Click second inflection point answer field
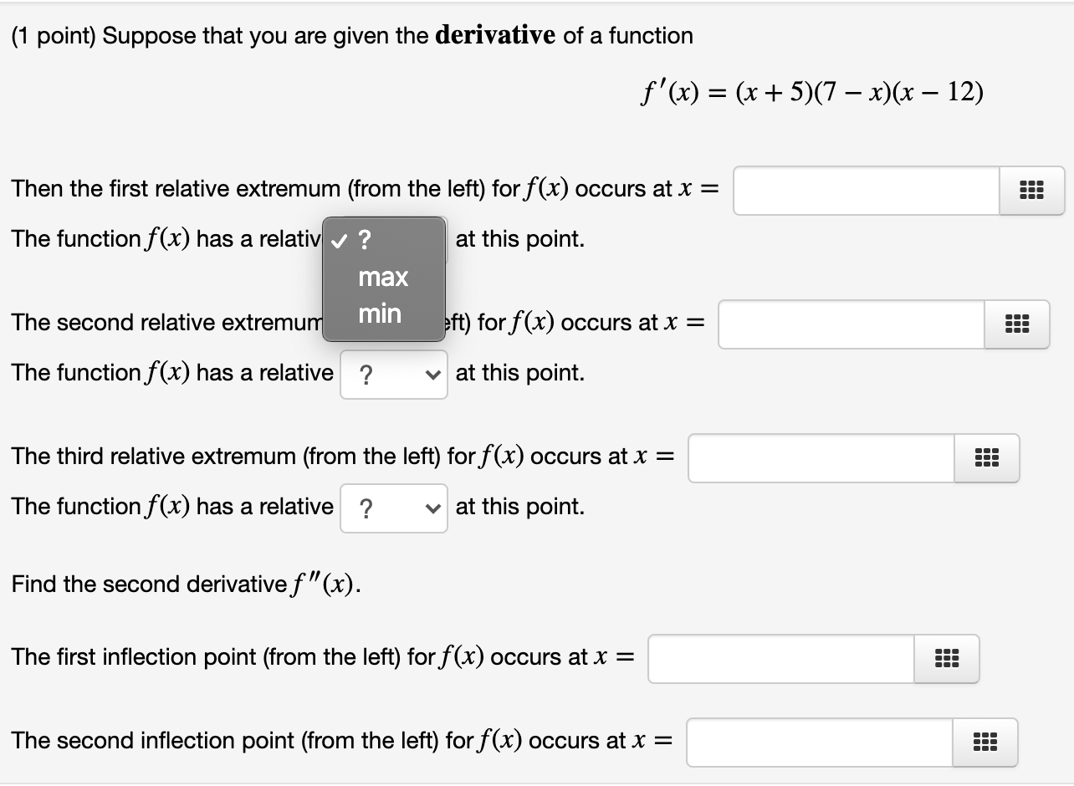 point(818,742)
